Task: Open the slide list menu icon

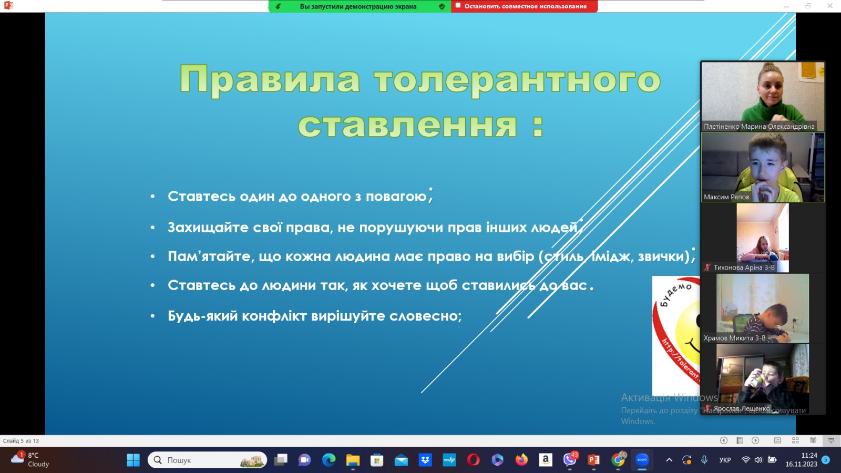Action: tap(740, 440)
